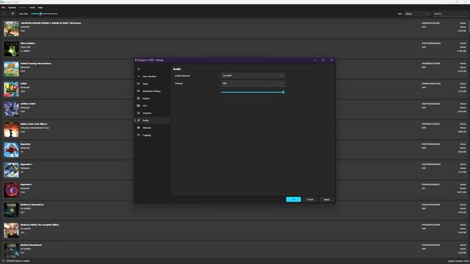Open the Tools menu in main window
Image resolution: width=470 pixels, height=264 pixels.
click(x=32, y=7)
